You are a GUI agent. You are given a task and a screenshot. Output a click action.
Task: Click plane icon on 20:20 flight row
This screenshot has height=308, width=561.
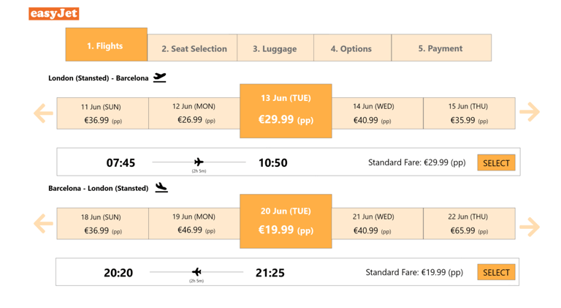[196, 271]
